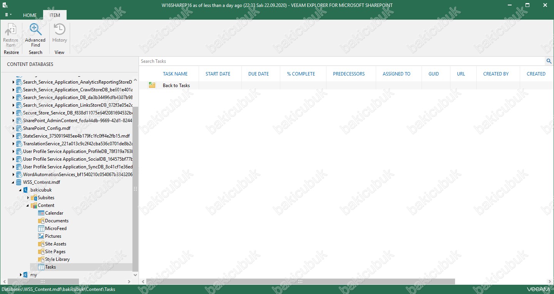Click the StateService database icon
The image size is (554, 294).
pyautogui.click(x=19, y=136)
